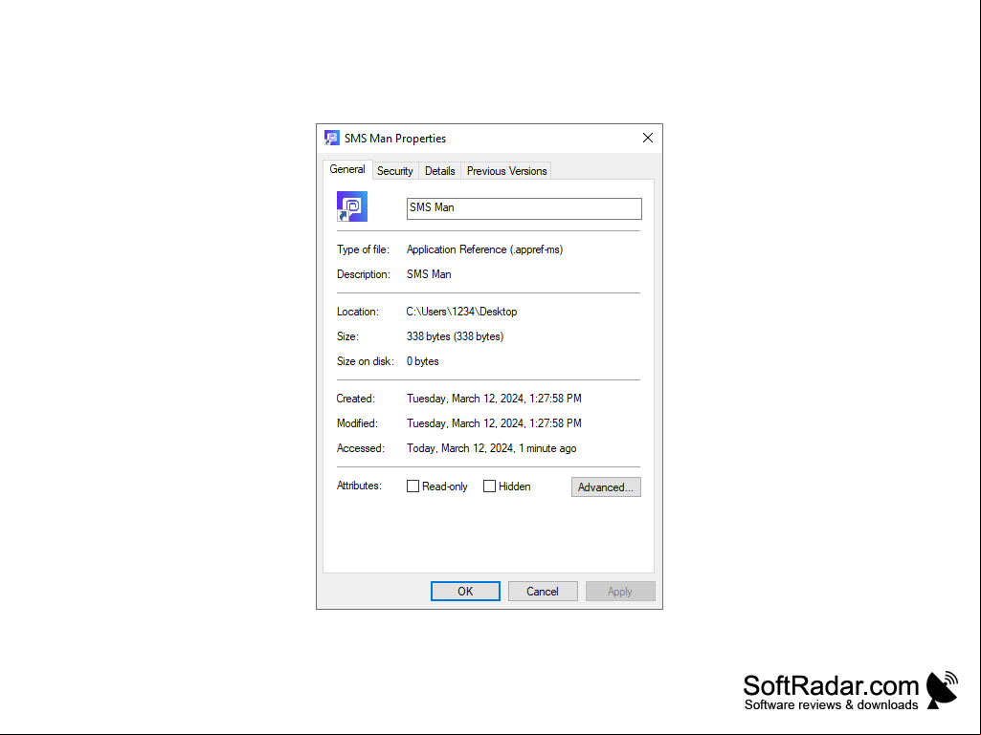The height and width of the screenshot is (735, 981).
Task: Open Advanced attributes settings
Action: [x=606, y=486]
